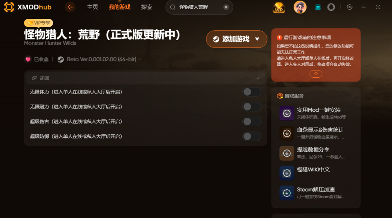Go to the 探索 tab

(x=147, y=7)
